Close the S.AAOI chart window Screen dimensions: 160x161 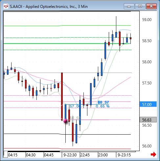click(151, 6)
